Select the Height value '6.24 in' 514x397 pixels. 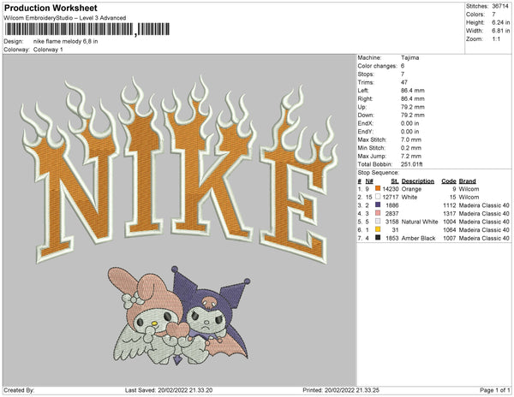(500, 22)
